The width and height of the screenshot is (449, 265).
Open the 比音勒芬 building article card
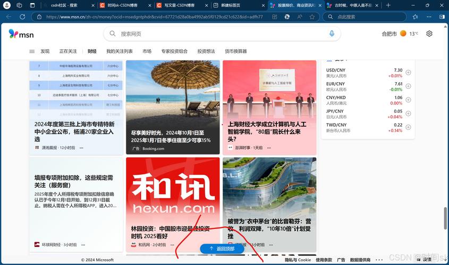point(269,204)
